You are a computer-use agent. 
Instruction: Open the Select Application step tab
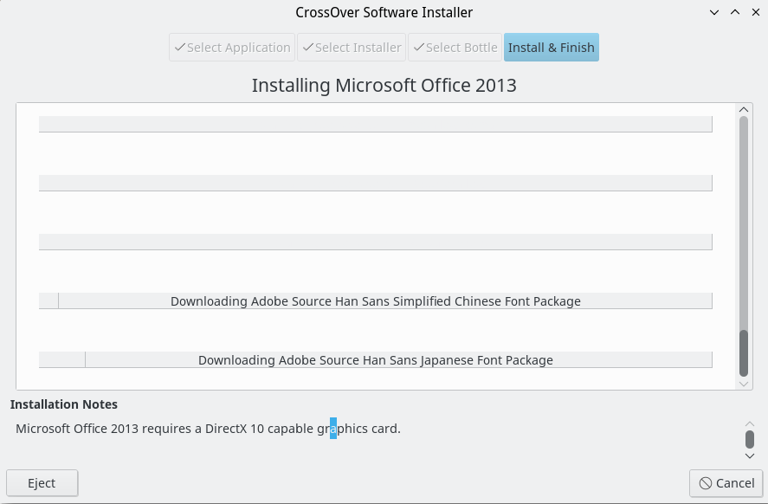232,48
